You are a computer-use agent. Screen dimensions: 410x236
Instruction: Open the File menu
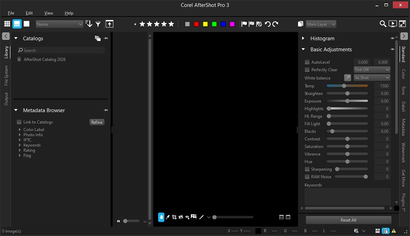(11, 13)
